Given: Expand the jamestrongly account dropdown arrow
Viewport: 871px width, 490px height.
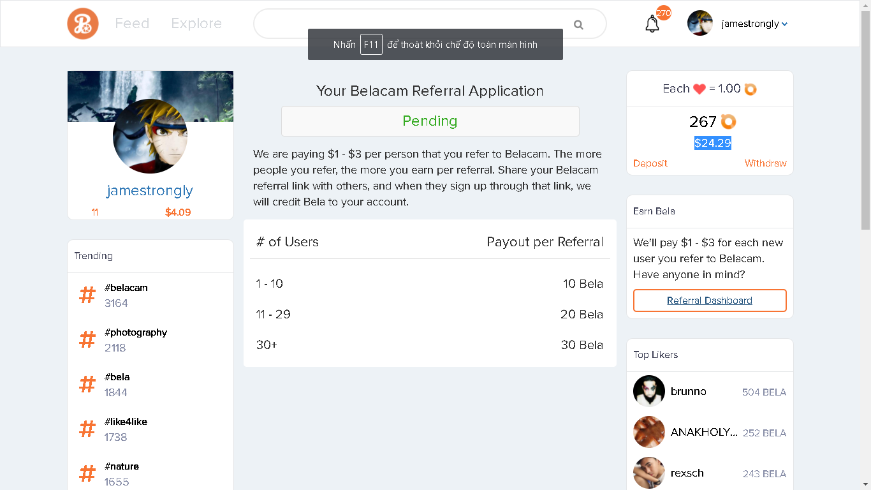Looking at the screenshot, I should (784, 24).
